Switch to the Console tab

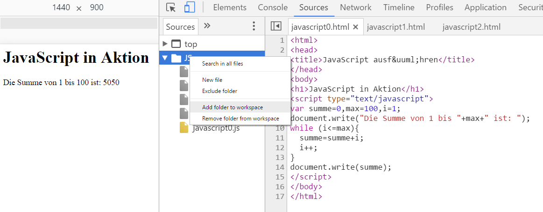click(x=273, y=7)
